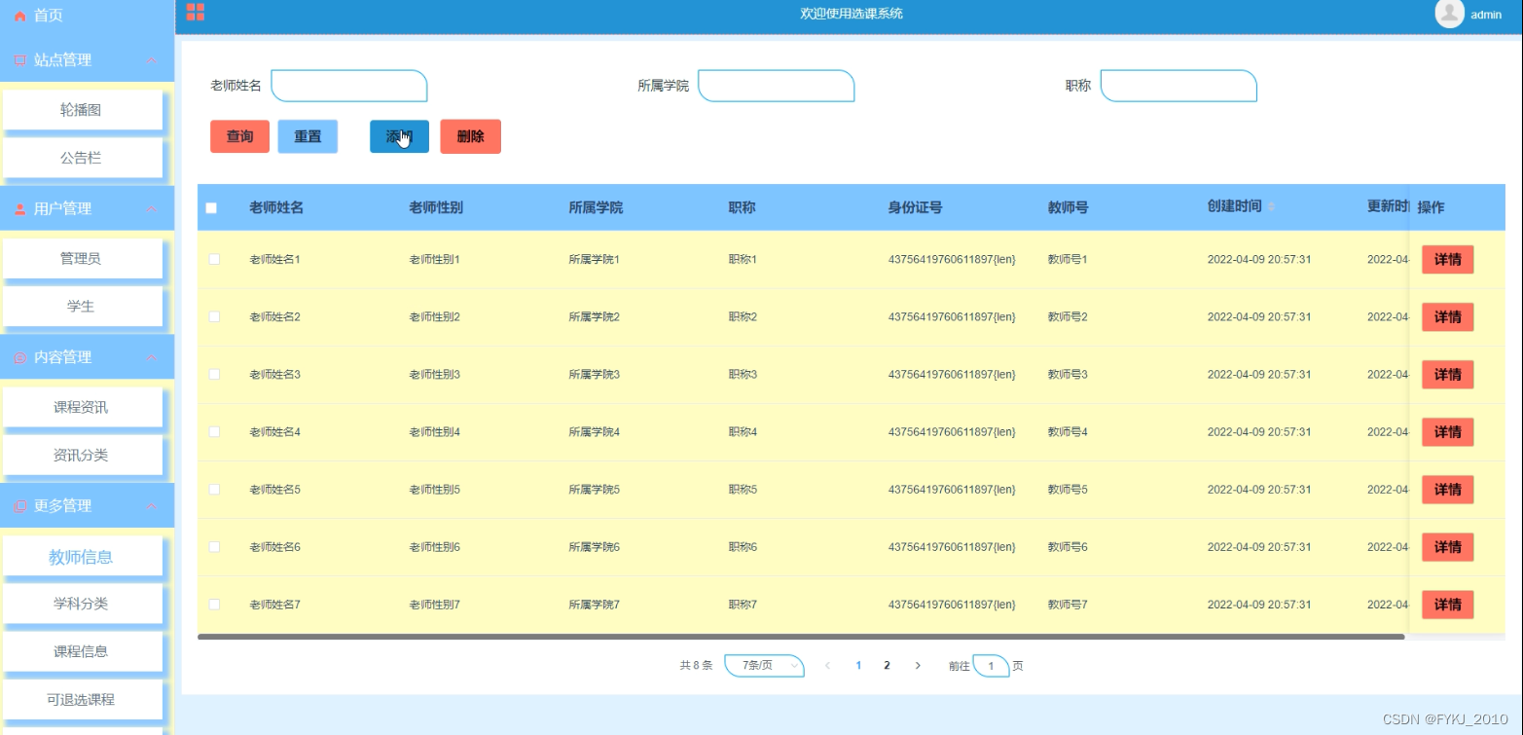1523x735 pixels.
Task: Open 详情 for 老师姓名5
Action: [1447, 490]
